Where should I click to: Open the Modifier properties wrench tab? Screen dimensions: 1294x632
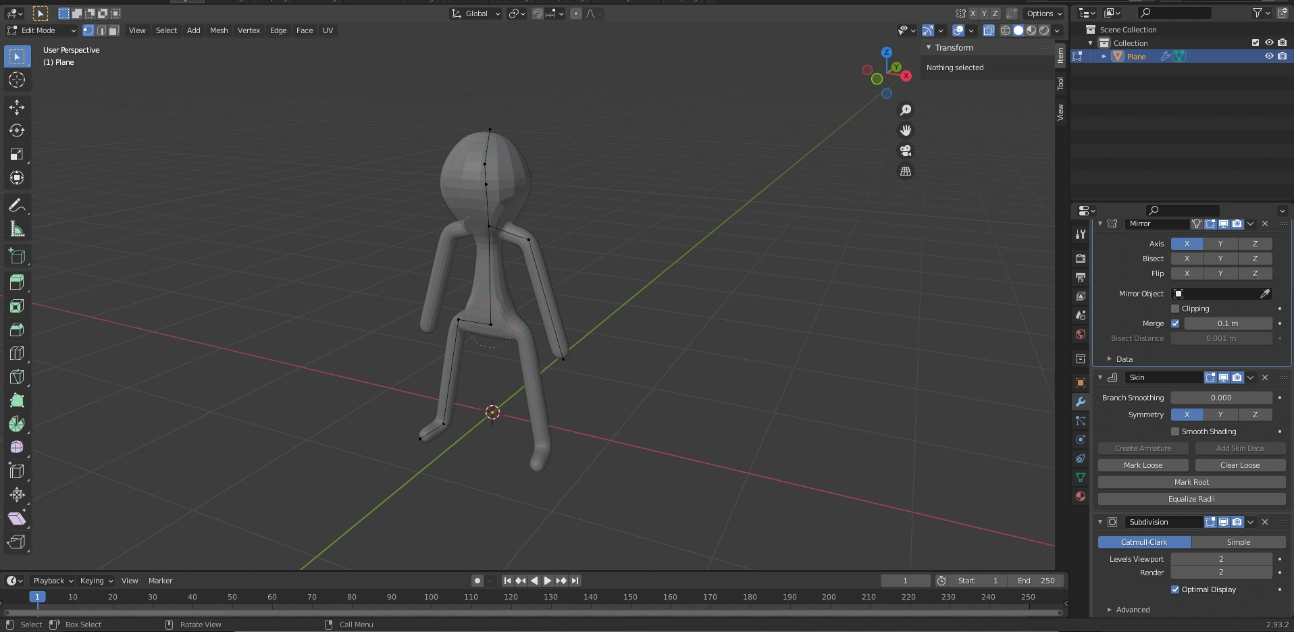point(1081,402)
